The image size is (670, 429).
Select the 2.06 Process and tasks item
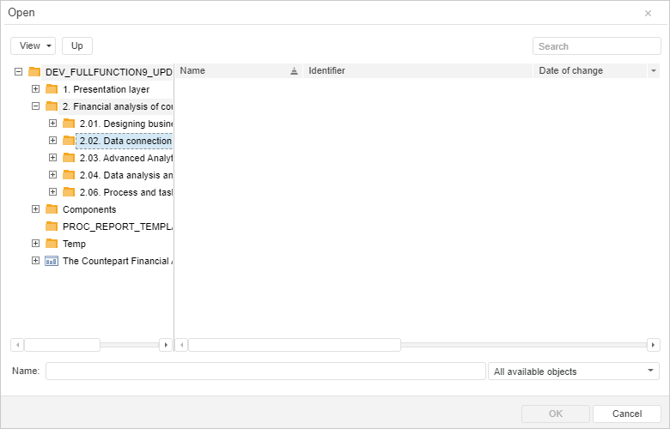(x=125, y=192)
